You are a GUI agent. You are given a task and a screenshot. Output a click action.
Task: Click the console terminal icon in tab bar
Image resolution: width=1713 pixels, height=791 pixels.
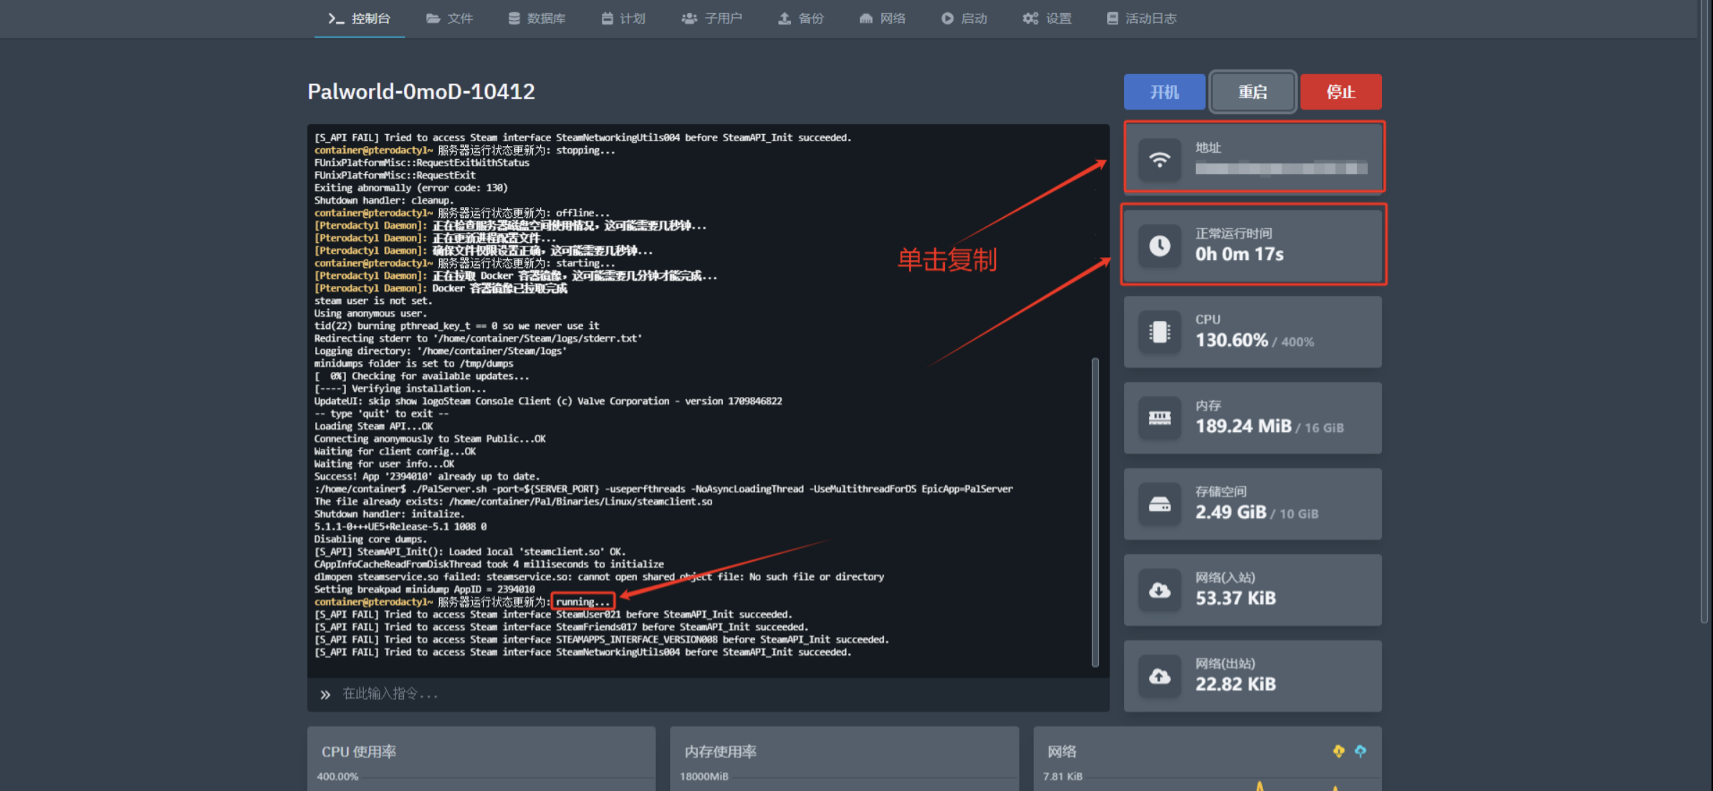(x=336, y=19)
